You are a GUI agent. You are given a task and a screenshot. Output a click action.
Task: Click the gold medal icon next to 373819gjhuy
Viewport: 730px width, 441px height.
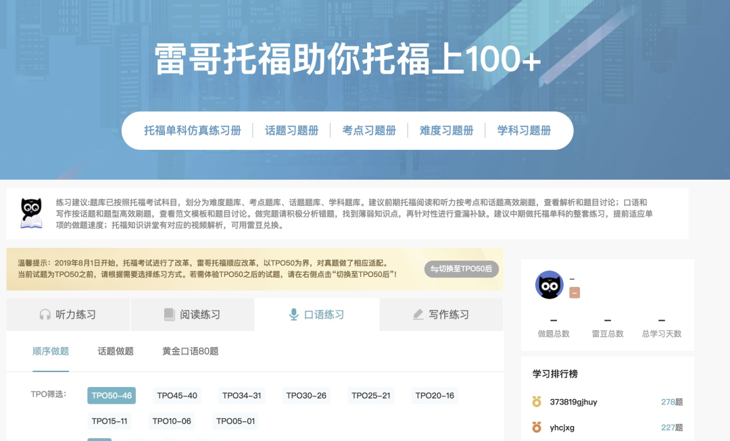pos(536,400)
